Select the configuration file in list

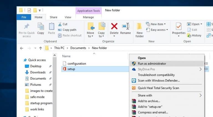coord(77,63)
